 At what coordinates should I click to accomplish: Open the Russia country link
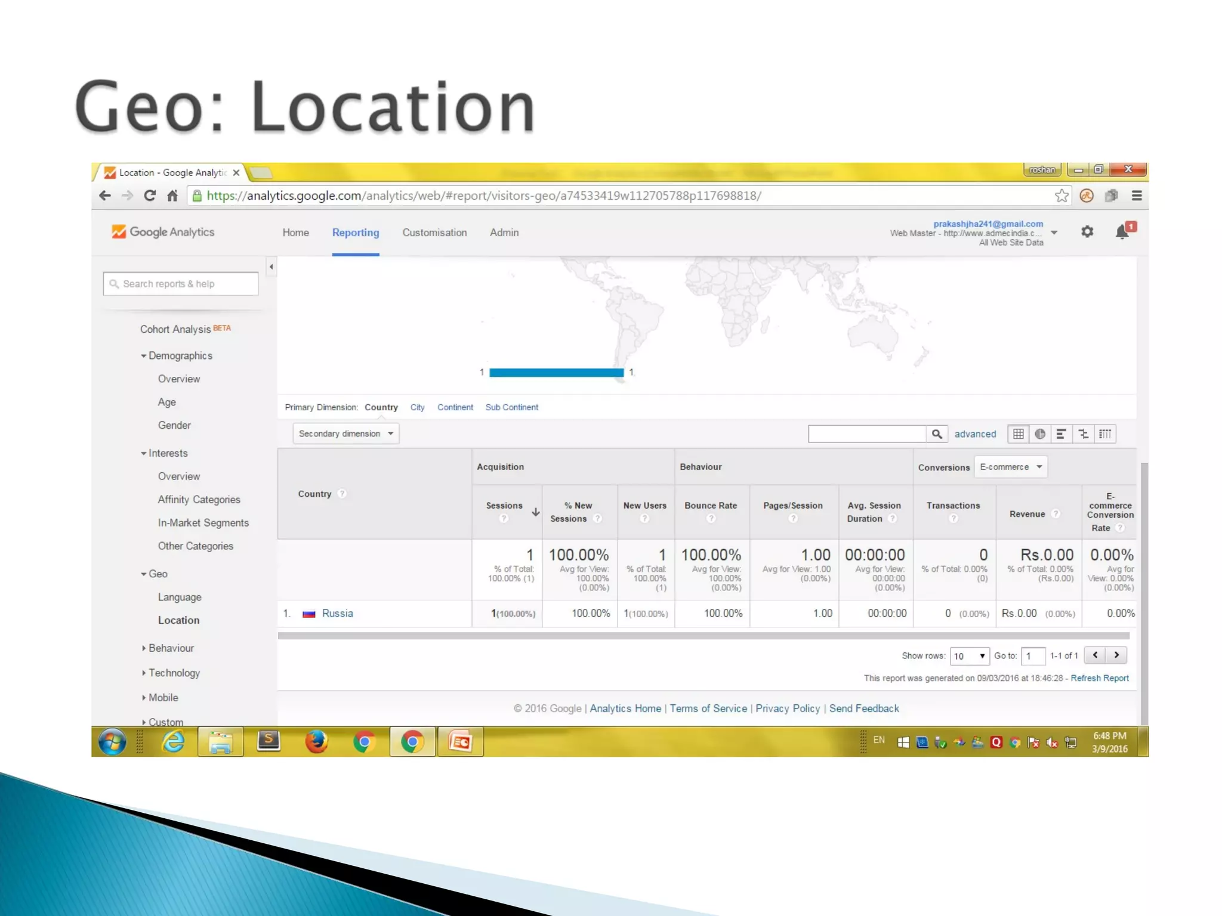pyautogui.click(x=337, y=614)
